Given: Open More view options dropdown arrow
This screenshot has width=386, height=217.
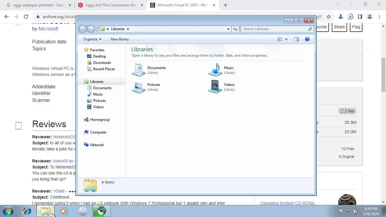Looking at the screenshot, I should coord(286,39).
